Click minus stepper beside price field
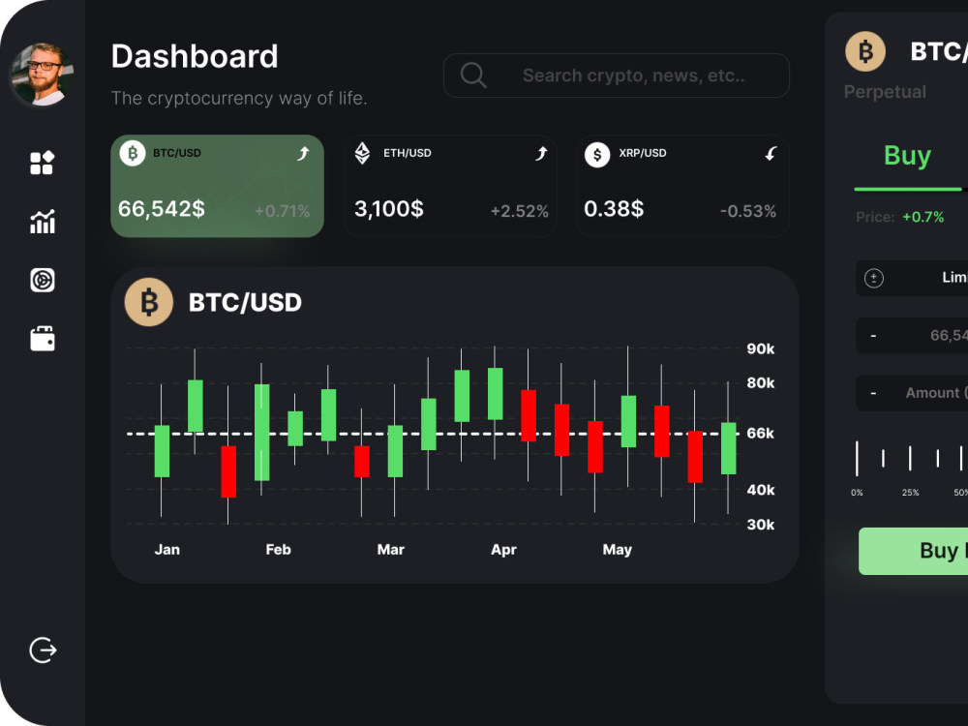 [x=873, y=336]
